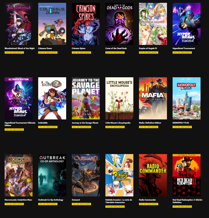The width and height of the screenshot is (209, 218).
Task: Click the 75% discount badge under Indivisible
Action: click(48, 127)
